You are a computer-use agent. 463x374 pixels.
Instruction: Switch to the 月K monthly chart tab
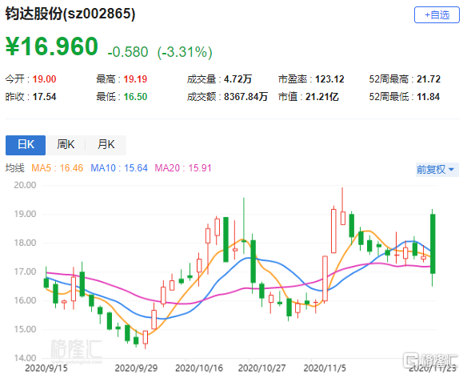pyautogui.click(x=106, y=145)
